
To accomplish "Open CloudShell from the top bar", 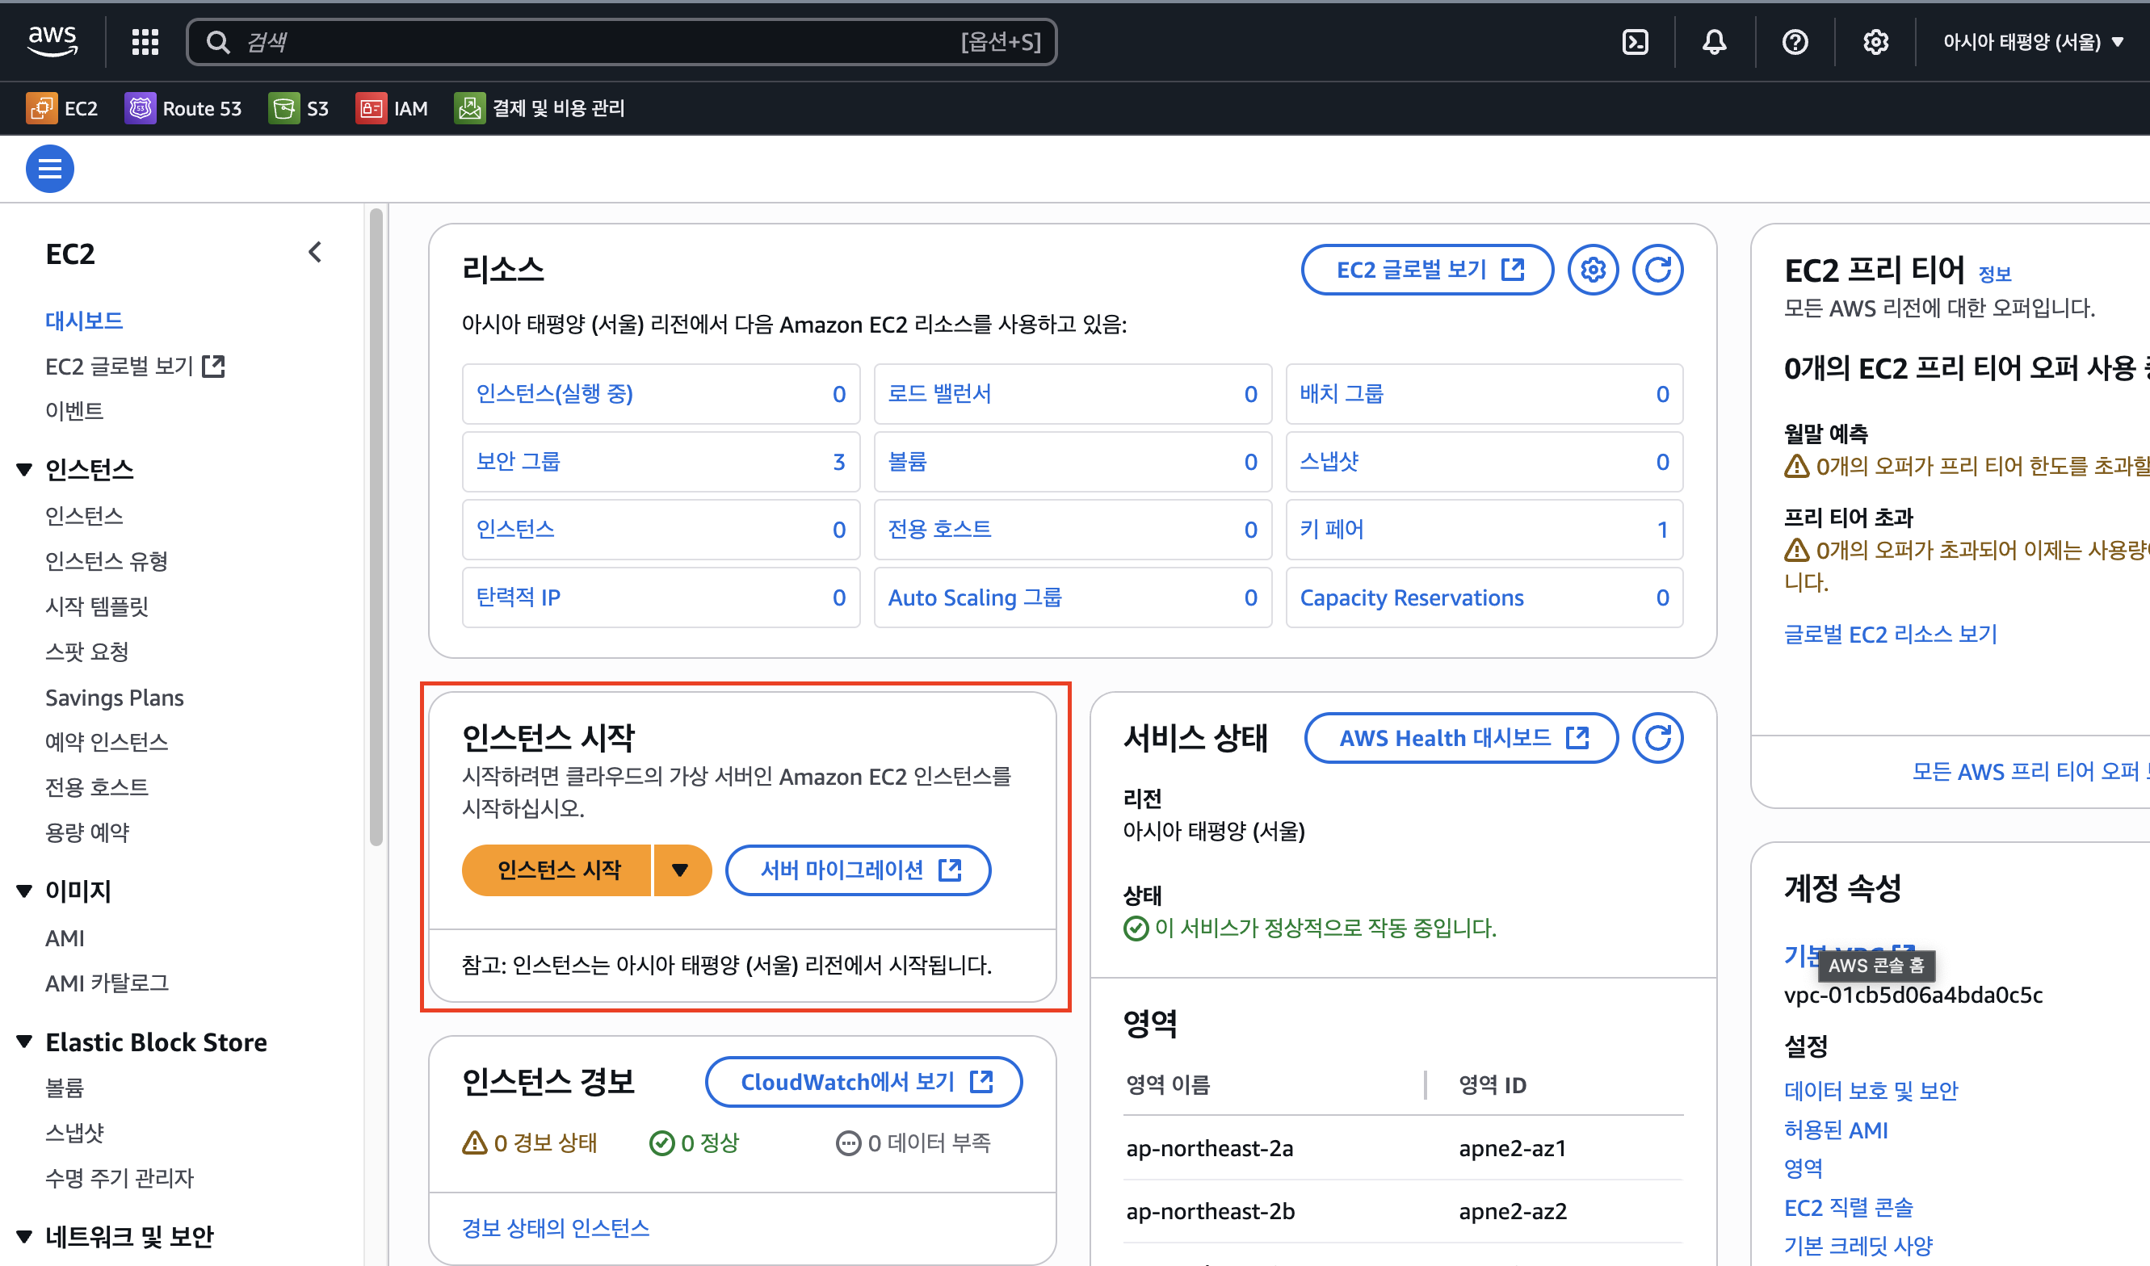I will click(1634, 42).
